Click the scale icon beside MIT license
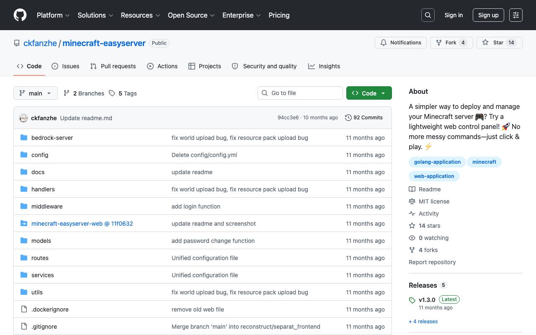This screenshot has width=536, height=335. point(412,201)
